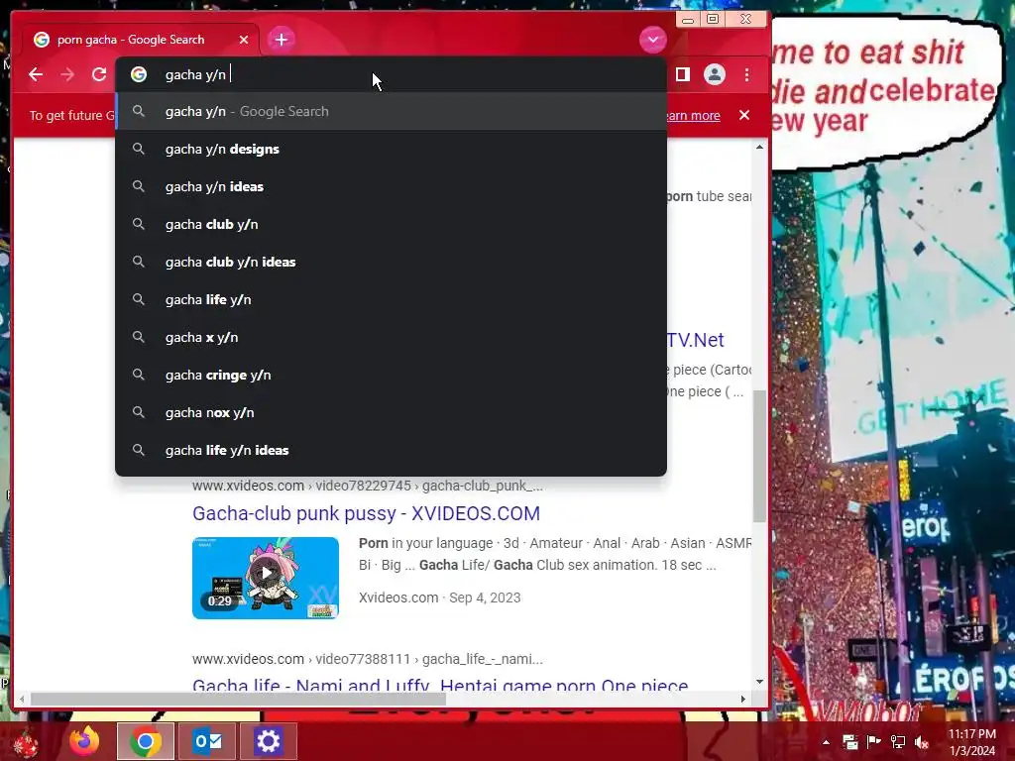This screenshot has width=1015, height=761.
Task: Select the 'gacha life y/n ideas' suggestion
Action: pyautogui.click(x=391, y=450)
